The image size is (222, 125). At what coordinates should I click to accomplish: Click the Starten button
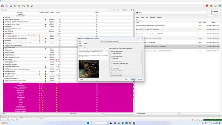214,11
